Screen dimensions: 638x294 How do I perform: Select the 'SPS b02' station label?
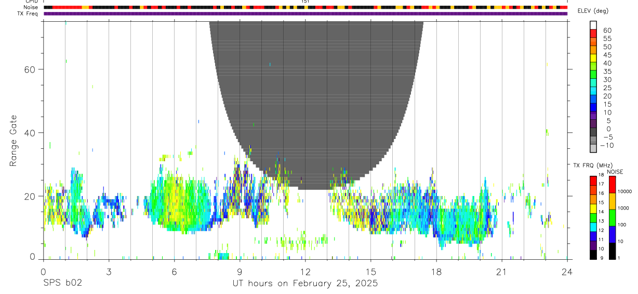[62, 284]
